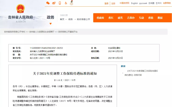This screenshot has width=172, height=107.
Task: Open the mobile phone version icon
Action: tap(60, 3)
